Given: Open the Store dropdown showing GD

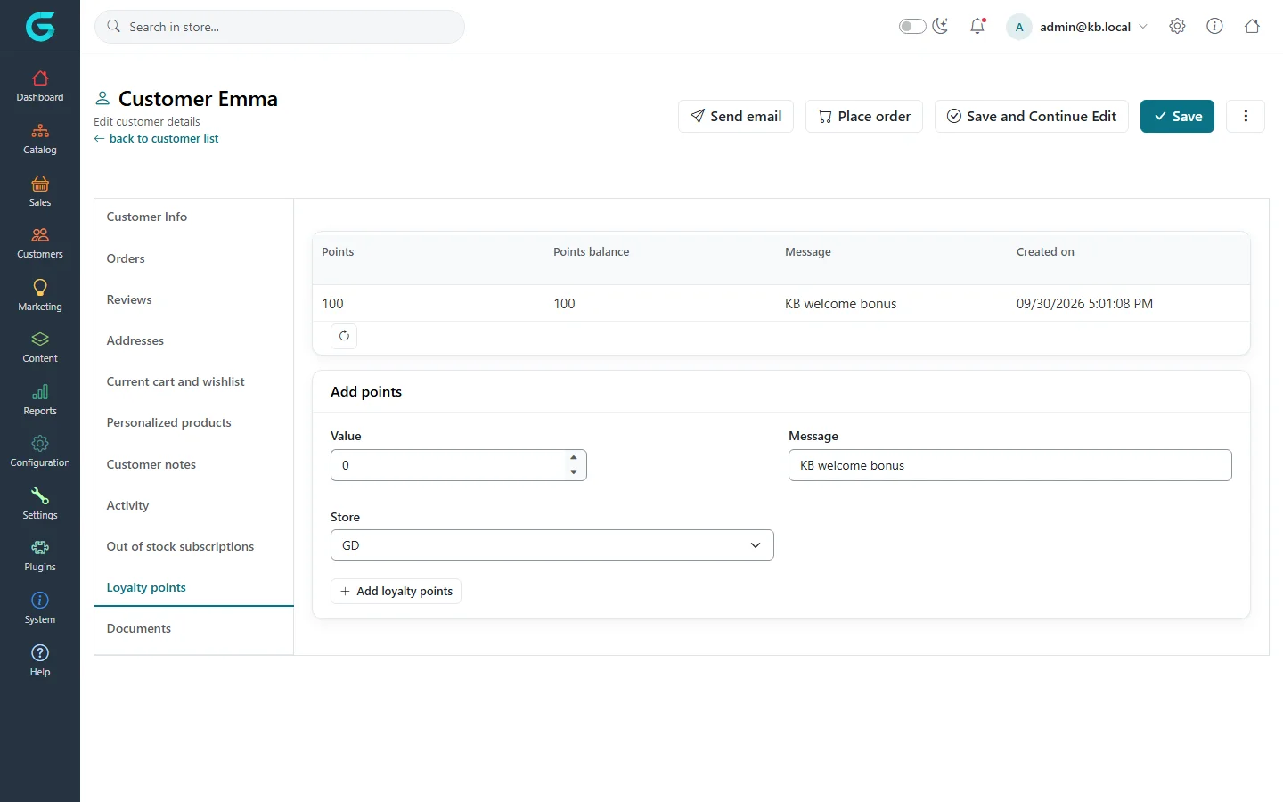Looking at the screenshot, I should [552, 545].
